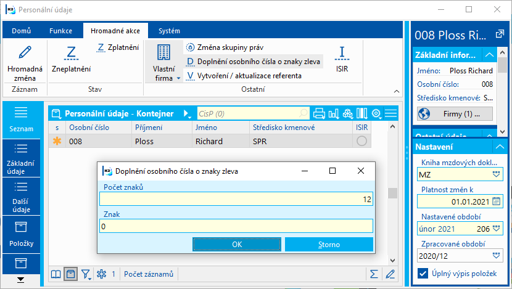Run Vytvoření / aktualizace referenta
This screenshot has height=289, width=512.
click(x=244, y=76)
